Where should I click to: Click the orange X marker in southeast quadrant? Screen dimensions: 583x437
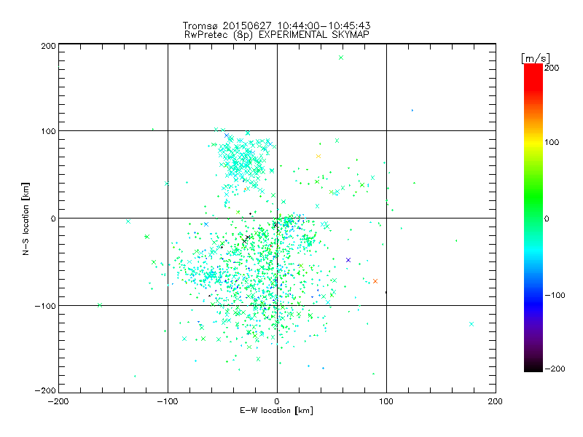(375, 281)
